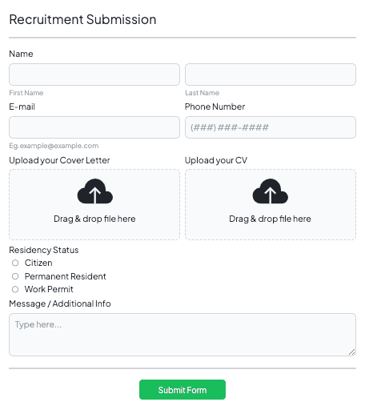365x410 pixels.
Task: Click the "Permanent Resident" label text
Action: [x=66, y=276]
